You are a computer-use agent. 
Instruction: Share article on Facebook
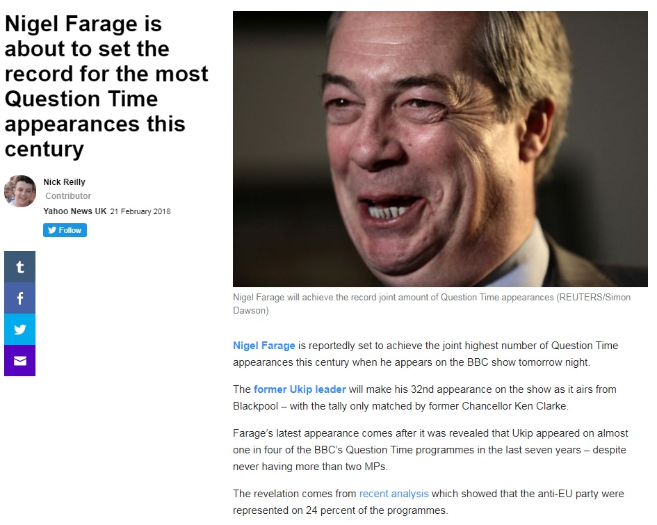click(x=19, y=298)
